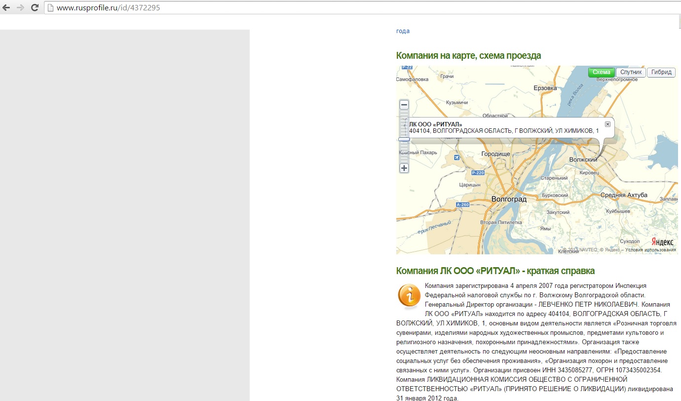Switch the map to Спутник view
681x401 pixels.
[x=631, y=72]
